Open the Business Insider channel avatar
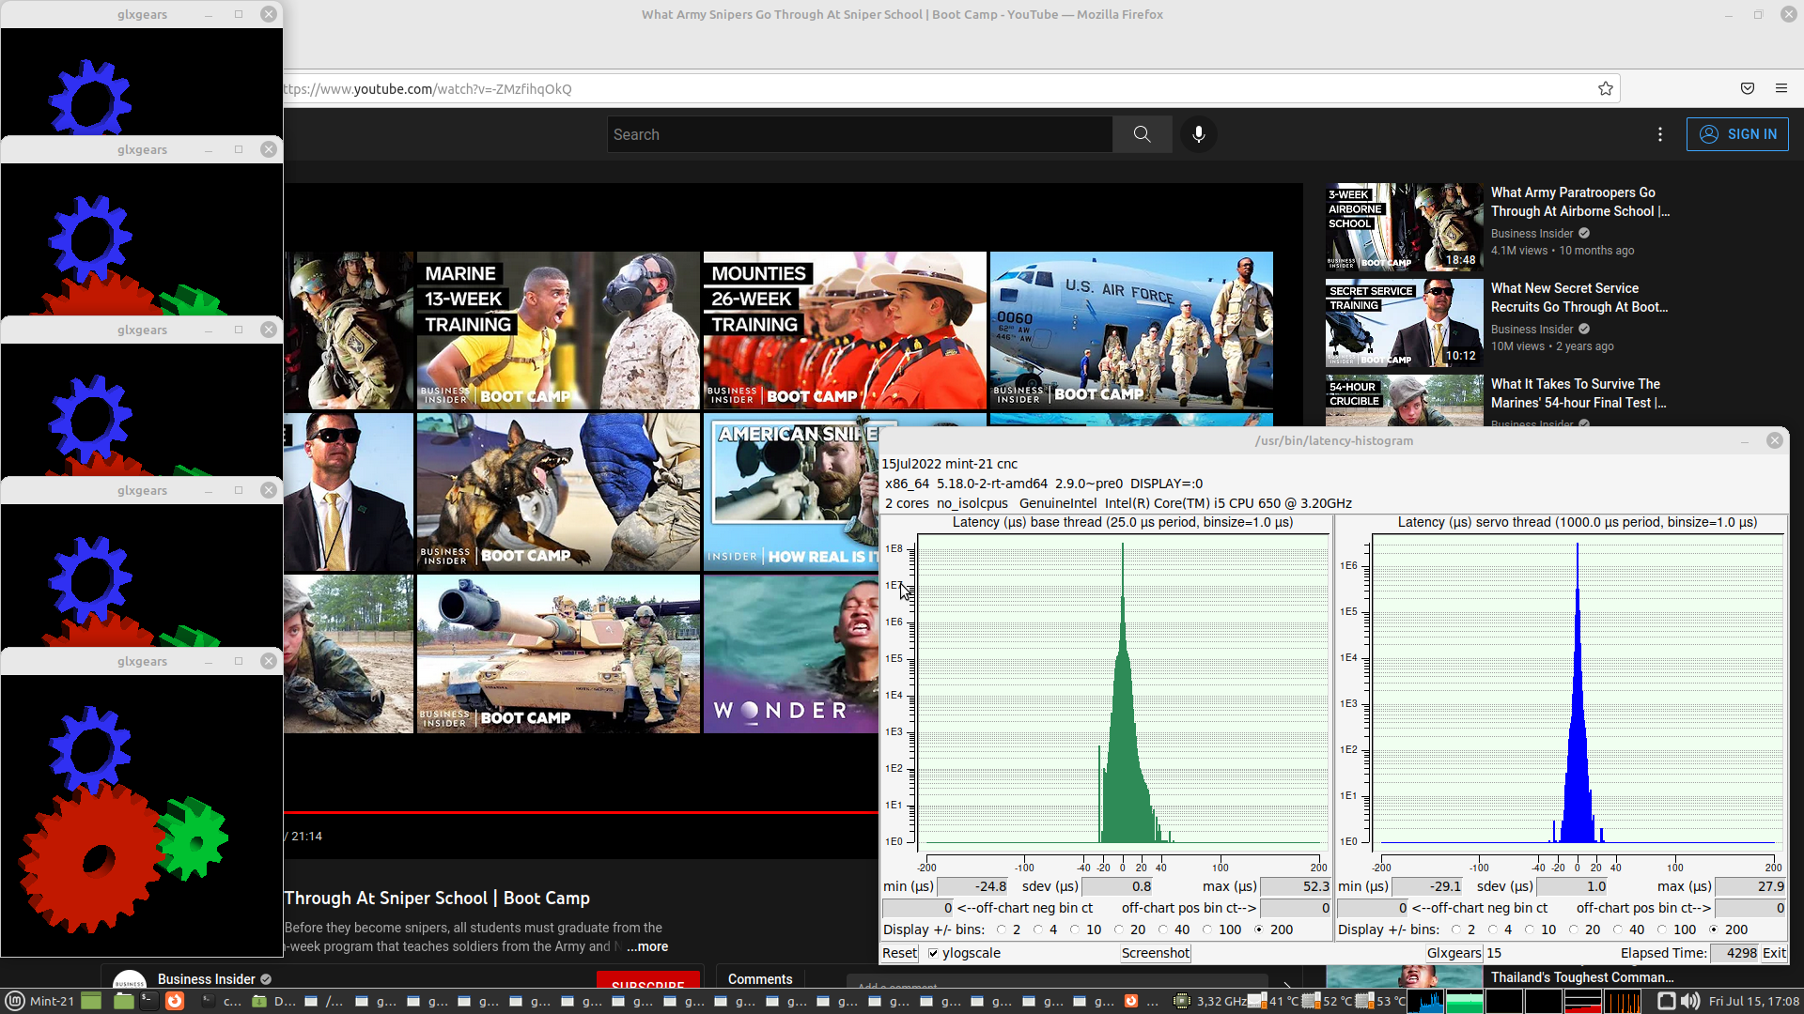The width and height of the screenshot is (1804, 1014). [x=129, y=982]
